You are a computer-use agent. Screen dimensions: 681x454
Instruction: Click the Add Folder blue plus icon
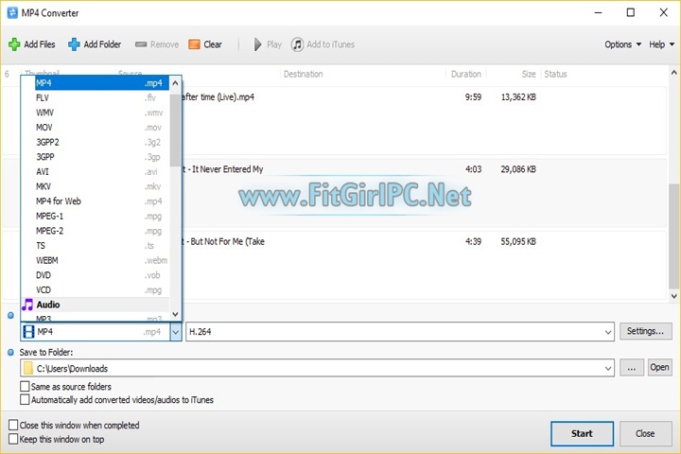pos(74,44)
